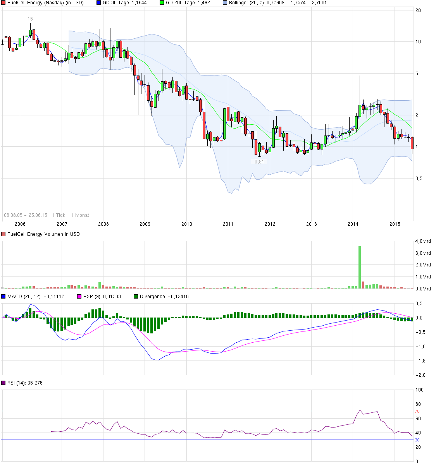Click the price axis label '10'
This screenshot has height=467, width=436.
pyautogui.click(x=418, y=42)
